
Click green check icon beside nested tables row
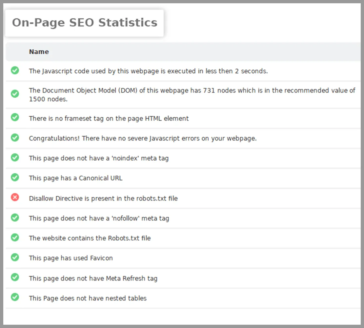tap(15, 297)
